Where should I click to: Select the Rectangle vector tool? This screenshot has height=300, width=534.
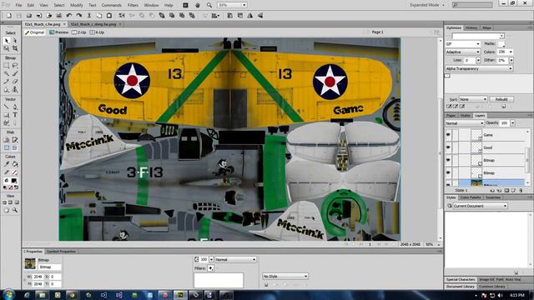point(7,115)
